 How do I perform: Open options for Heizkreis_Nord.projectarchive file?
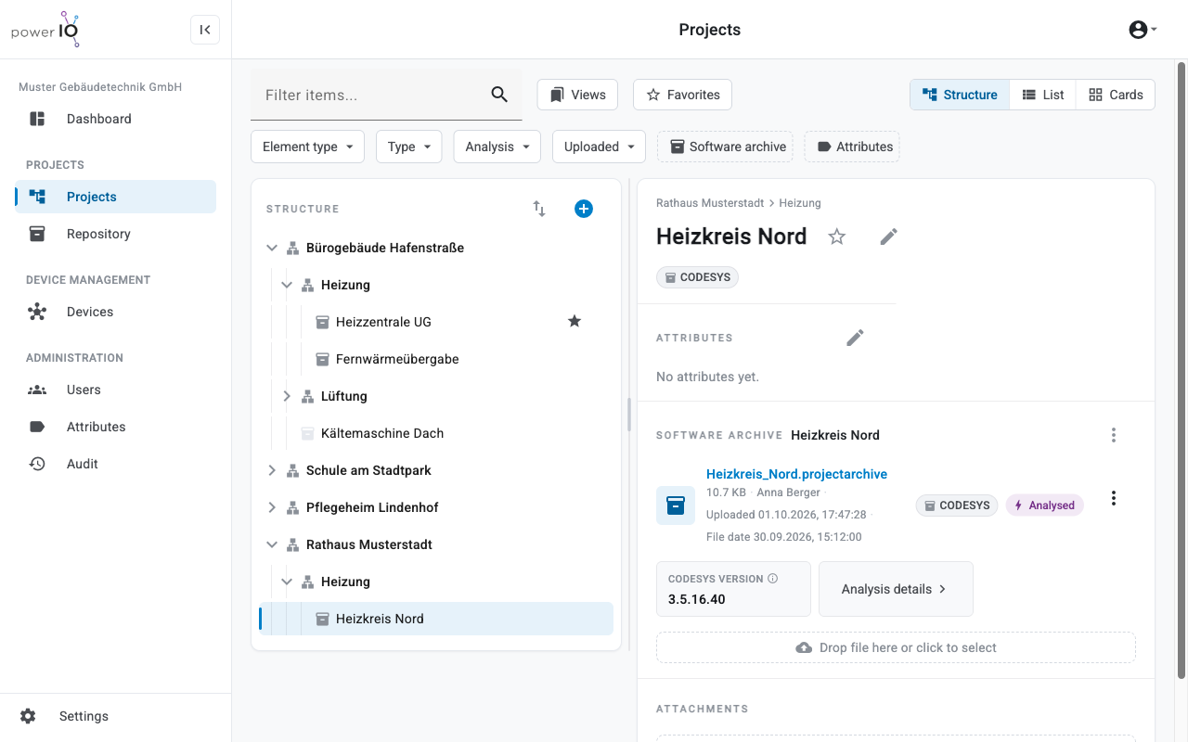[1114, 499]
